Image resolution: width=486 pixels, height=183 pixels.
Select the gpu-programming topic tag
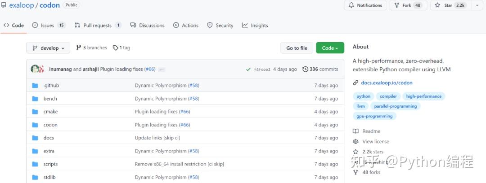[x=374, y=116]
